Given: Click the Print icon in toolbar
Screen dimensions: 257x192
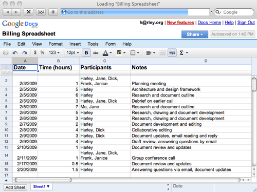Looking at the screenshot, I should pos(6,52).
